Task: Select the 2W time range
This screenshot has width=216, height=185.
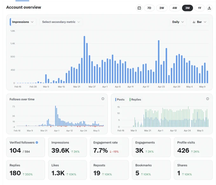Action: tap(162, 8)
